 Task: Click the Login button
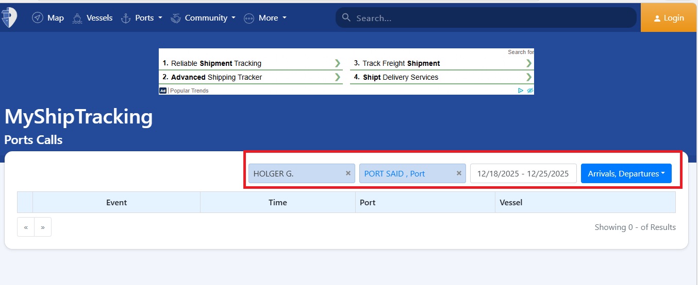pyautogui.click(x=669, y=18)
